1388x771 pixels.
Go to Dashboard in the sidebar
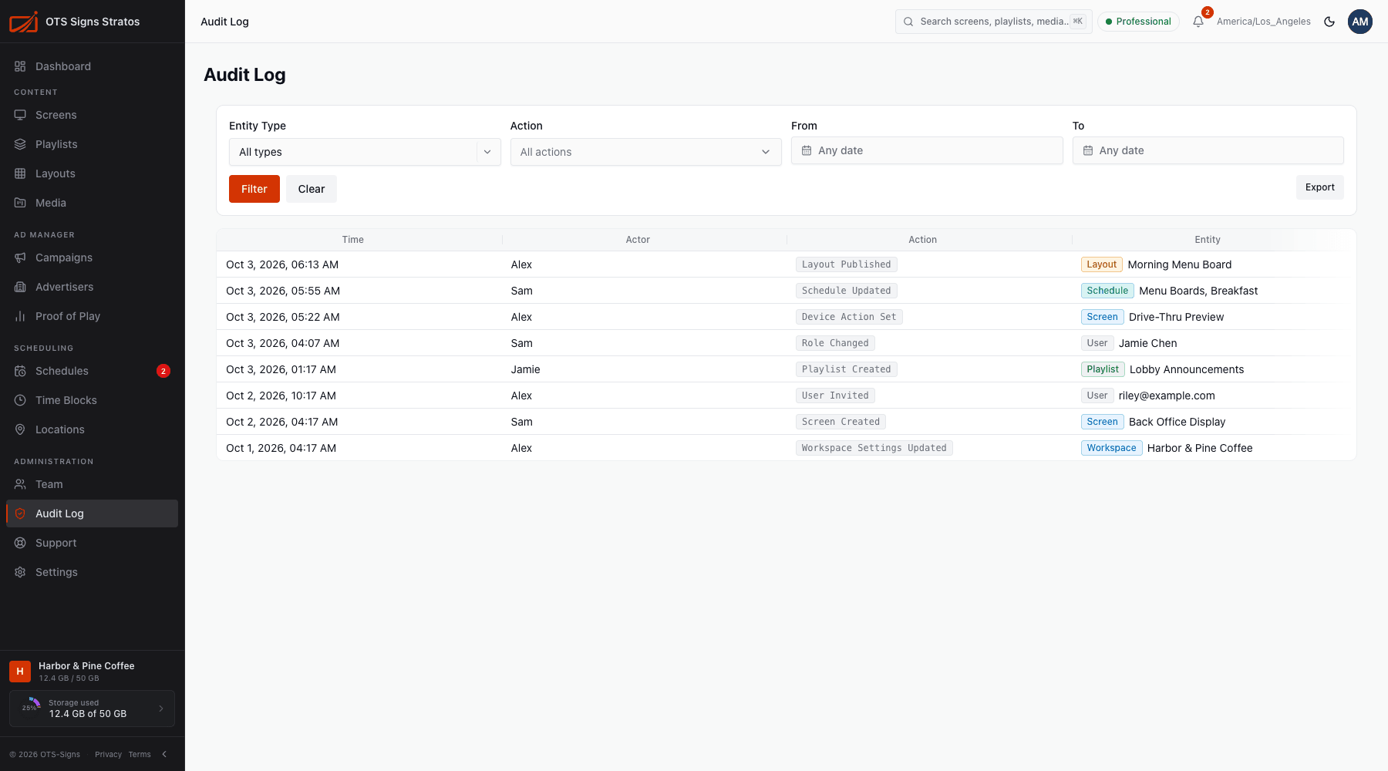point(93,66)
